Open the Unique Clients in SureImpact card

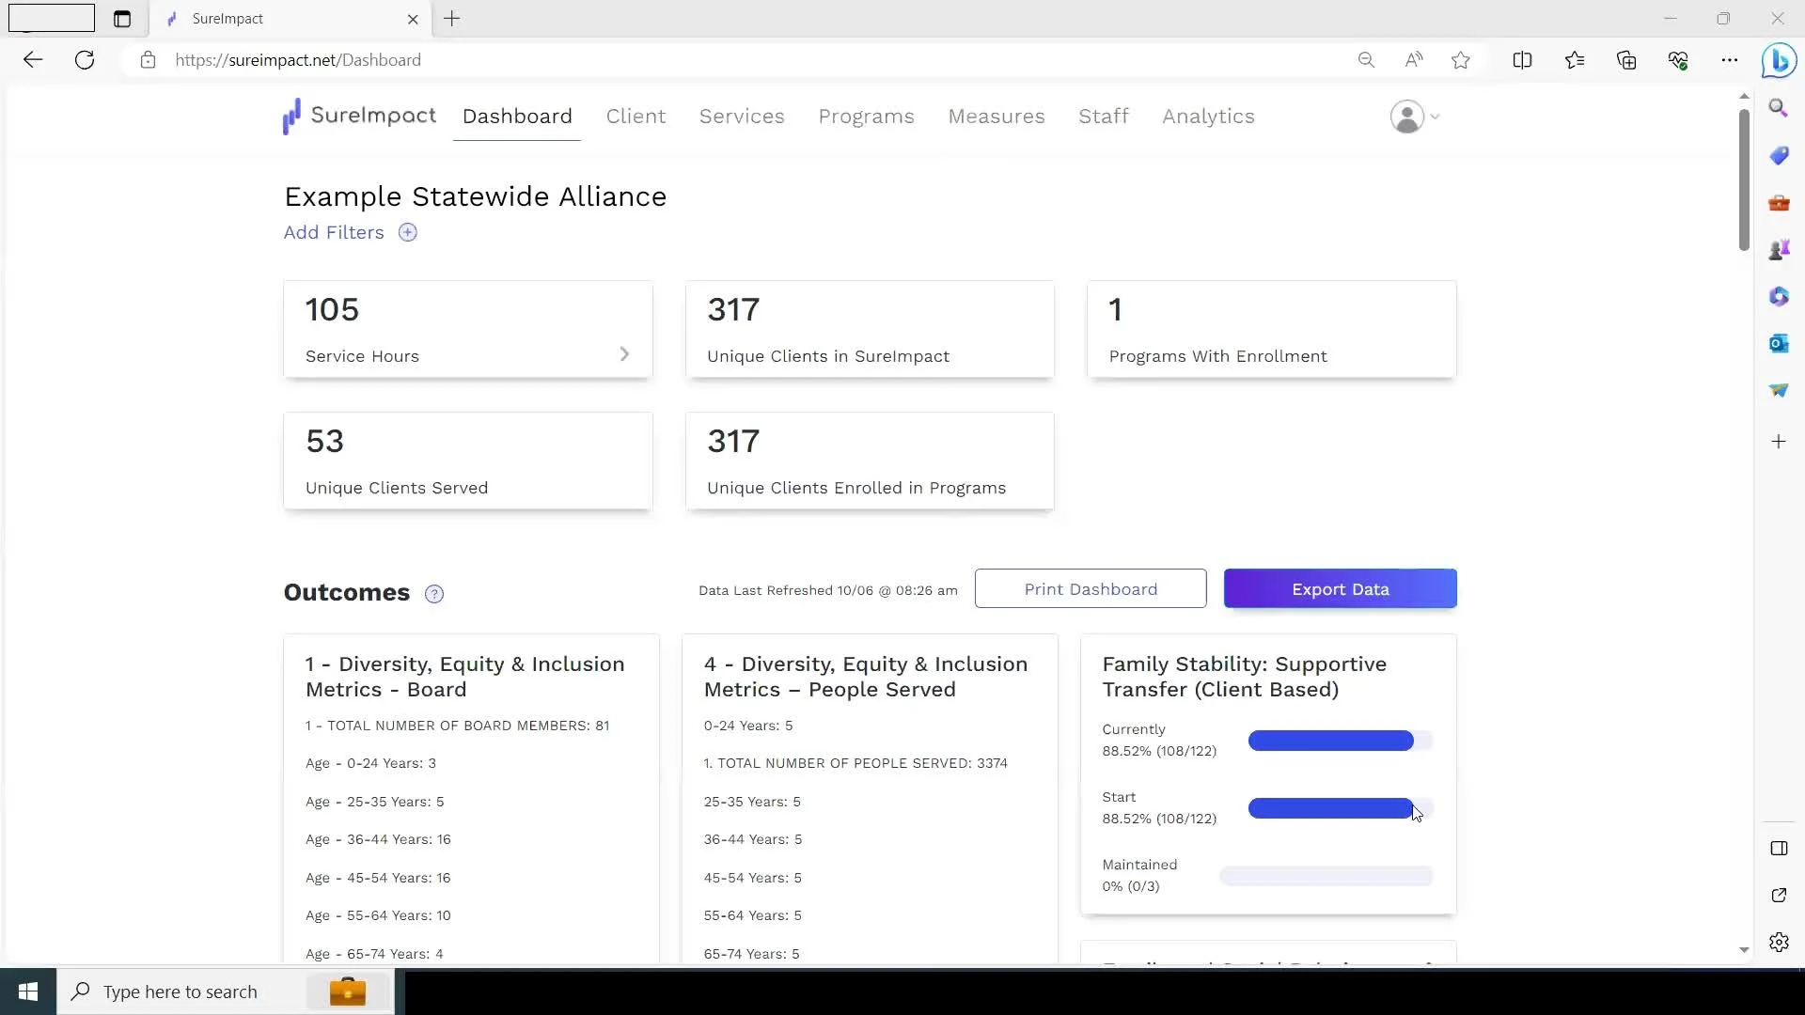coord(870,330)
